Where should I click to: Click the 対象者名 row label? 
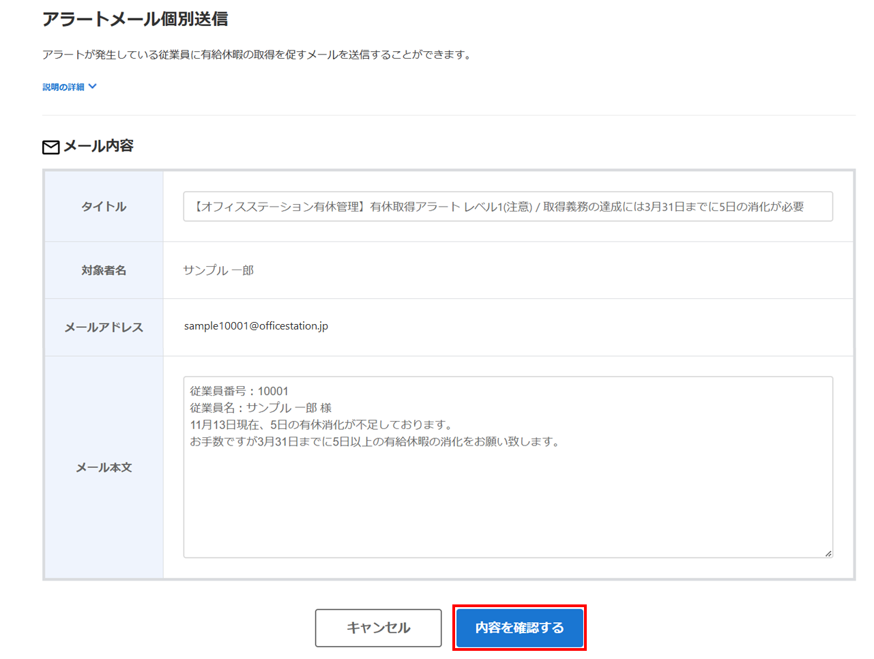point(104,270)
